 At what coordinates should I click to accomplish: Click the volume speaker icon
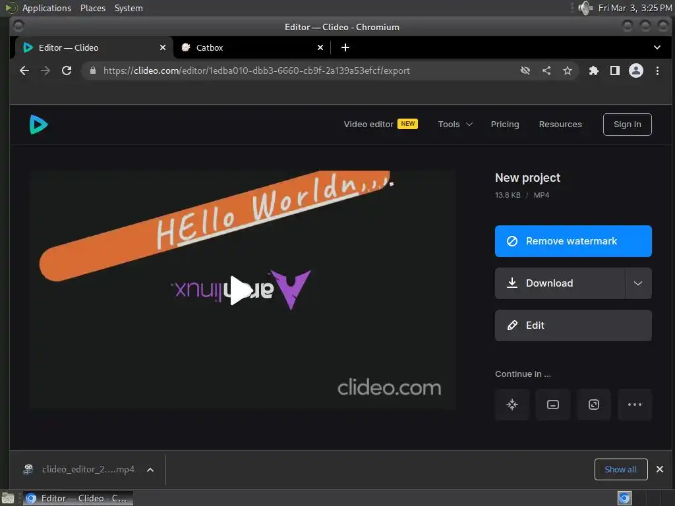tap(585, 8)
